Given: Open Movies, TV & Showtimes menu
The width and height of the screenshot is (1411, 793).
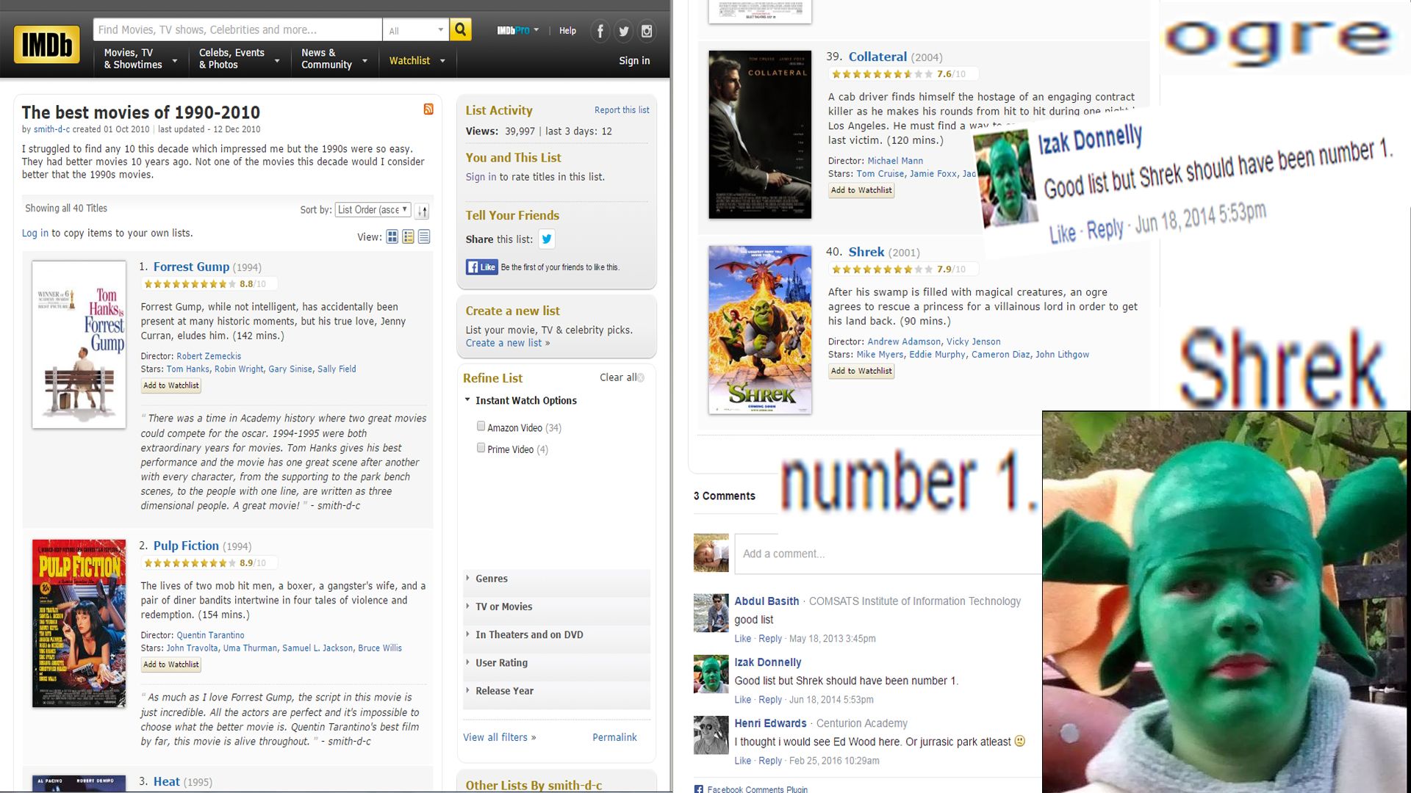Looking at the screenshot, I should 141,59.
